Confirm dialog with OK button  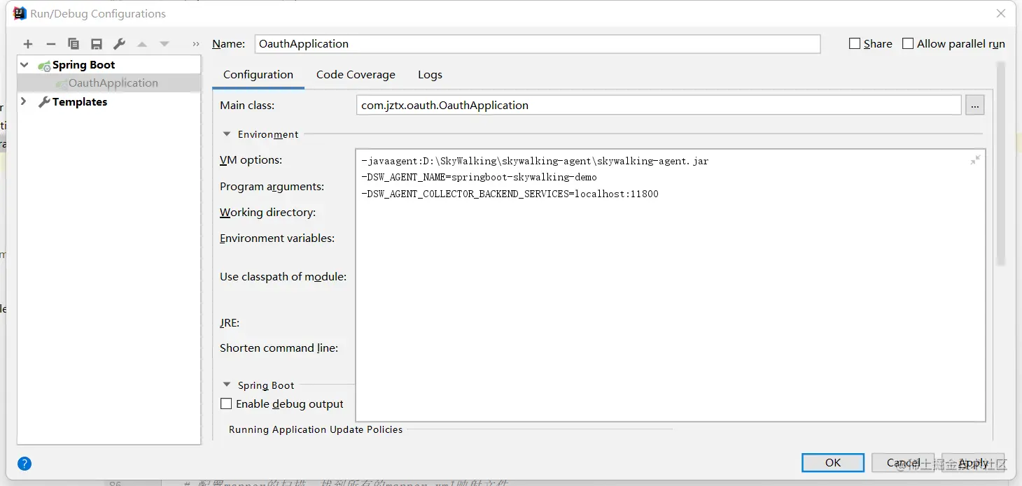point(833,463)
